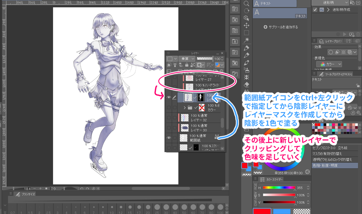Open the layer color dropdown with orange-blue icon
This screenshot has height=214, width=362.
(219, 65)
